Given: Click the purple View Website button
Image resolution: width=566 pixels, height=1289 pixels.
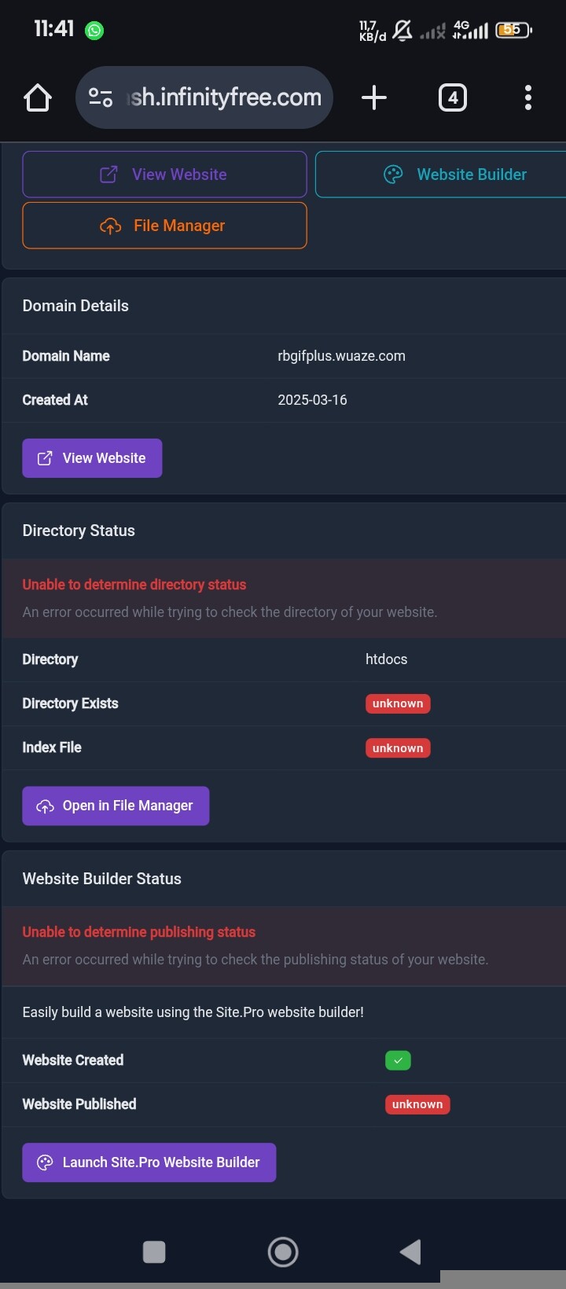Looking at the screenshot, I should pyautogui.click(x=92, y=458).
